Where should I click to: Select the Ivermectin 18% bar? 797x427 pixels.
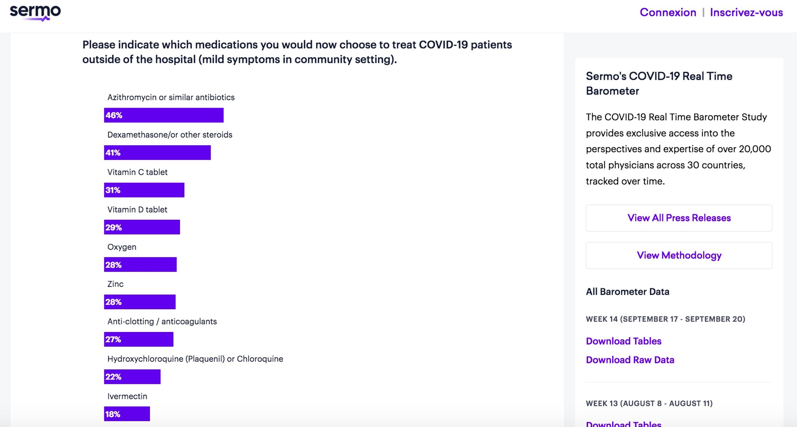click(x=127, y=414)
